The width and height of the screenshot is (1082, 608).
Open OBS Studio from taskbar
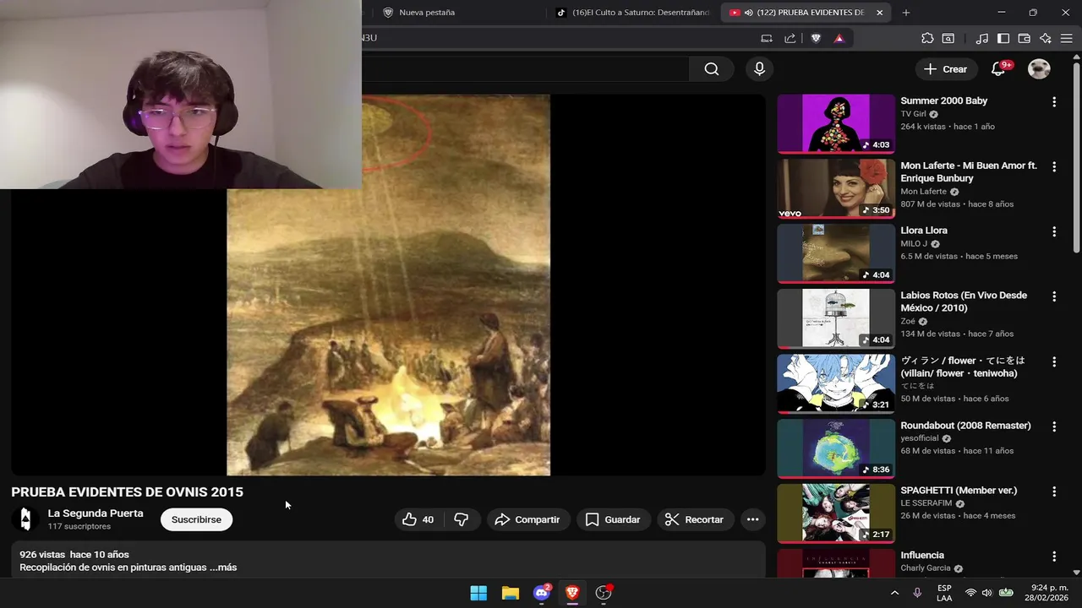[x=604, y=593]
